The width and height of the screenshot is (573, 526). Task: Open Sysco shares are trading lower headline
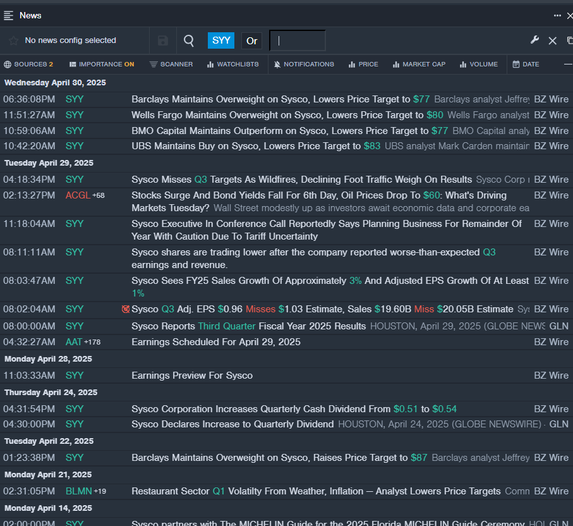tap(313, 259)
